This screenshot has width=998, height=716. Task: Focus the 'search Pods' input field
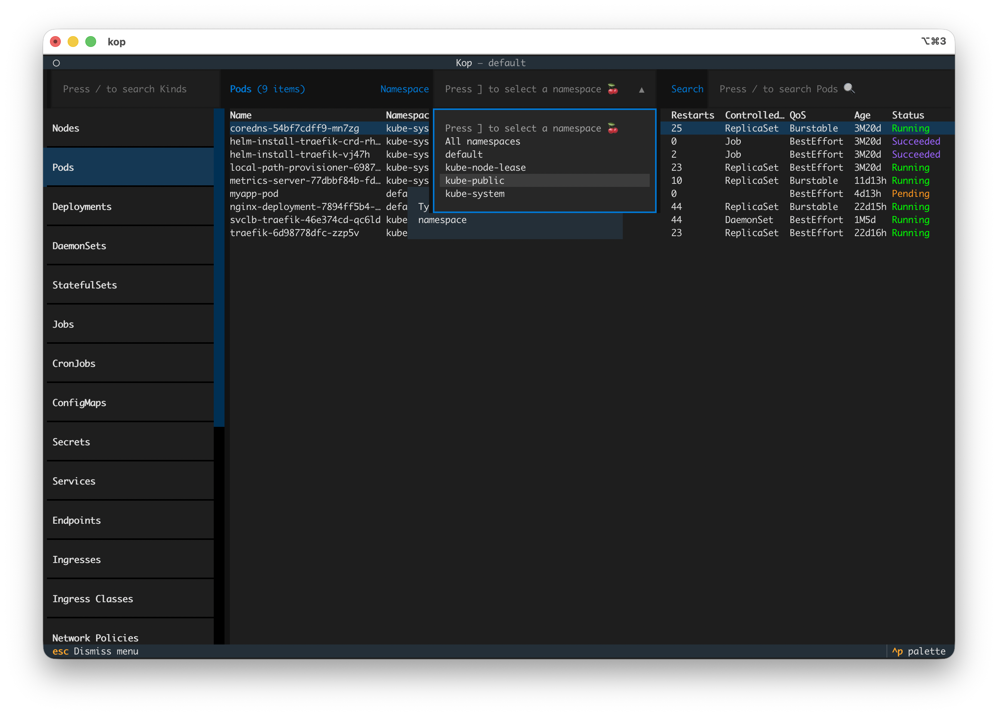830,89
